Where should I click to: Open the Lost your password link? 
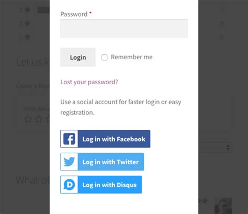click(89, 82)
